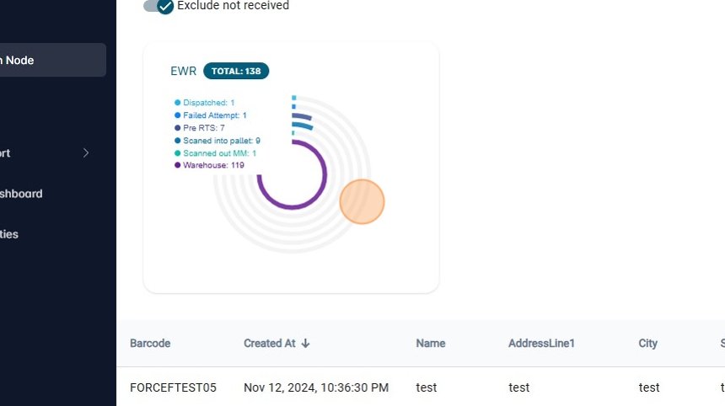This screenshot has height=406, width=725.
Task: Click the Failed Attempt legend dot
Action: coord(178,115)
